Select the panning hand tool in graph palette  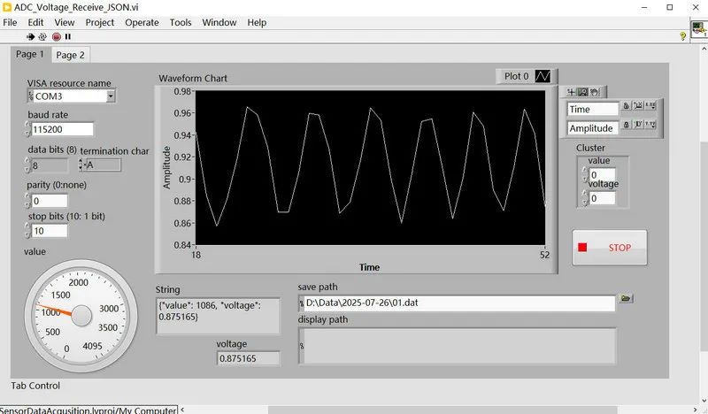point(595,92)
